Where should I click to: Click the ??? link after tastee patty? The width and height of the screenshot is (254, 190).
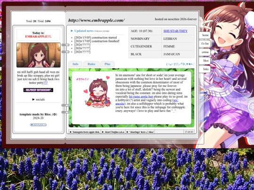click(x=46, y=83)
